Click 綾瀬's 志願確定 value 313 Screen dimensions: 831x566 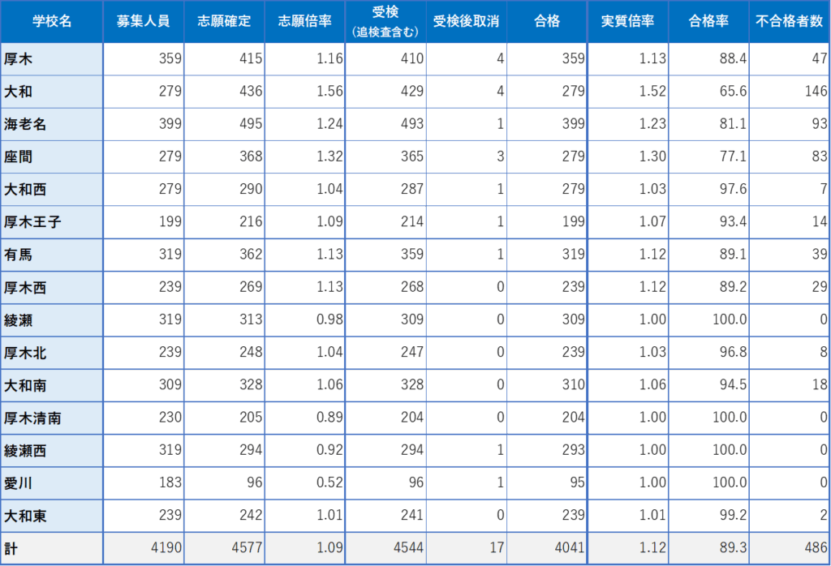tap(251, 319)
